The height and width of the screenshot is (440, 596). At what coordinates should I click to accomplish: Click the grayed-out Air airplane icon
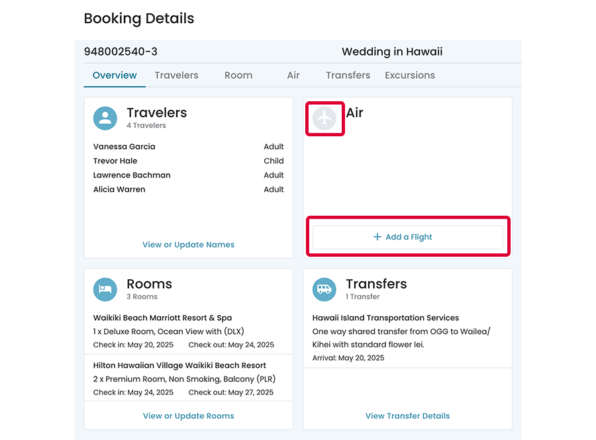(x=324, y=118)
